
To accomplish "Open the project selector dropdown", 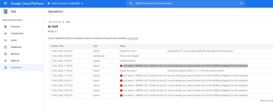I will coord(82,3).
